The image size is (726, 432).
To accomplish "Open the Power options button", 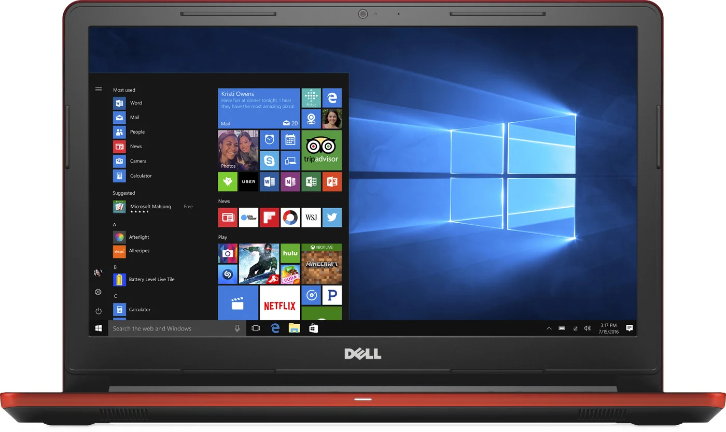I will coord(99,311).
